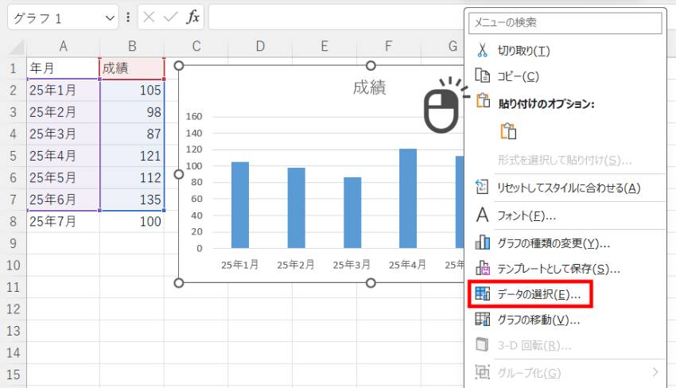This screenshot has width=676, height=388.
Task: Click the three-dot handle beside name box
Action: point(128,17)
